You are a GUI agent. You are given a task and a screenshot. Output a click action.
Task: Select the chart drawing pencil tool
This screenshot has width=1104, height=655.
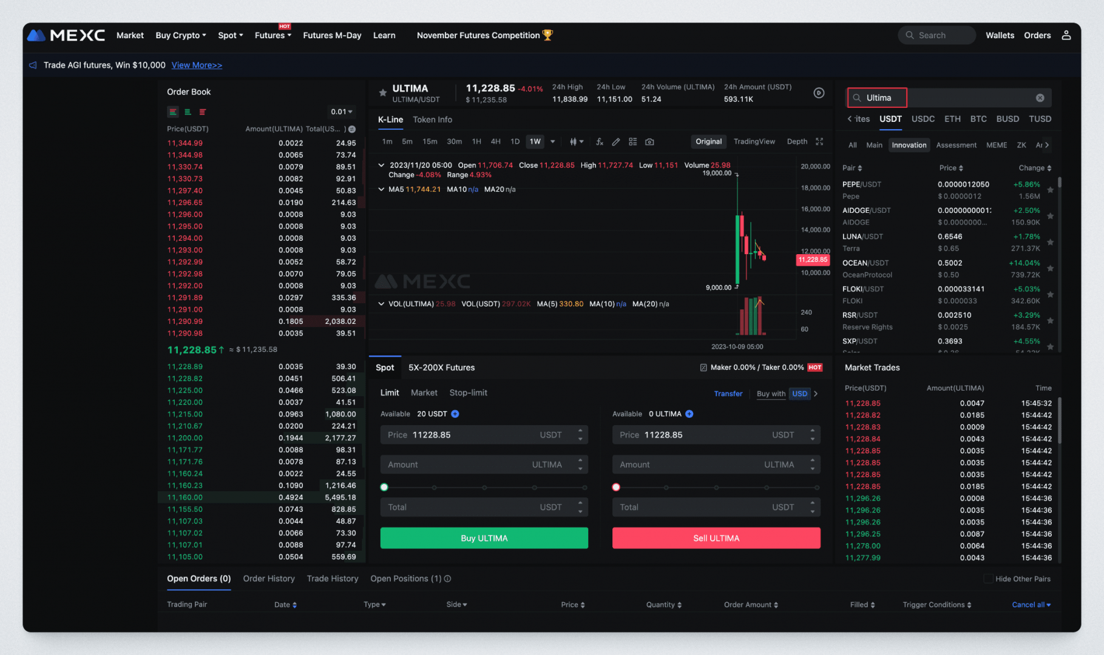(616, 142)
